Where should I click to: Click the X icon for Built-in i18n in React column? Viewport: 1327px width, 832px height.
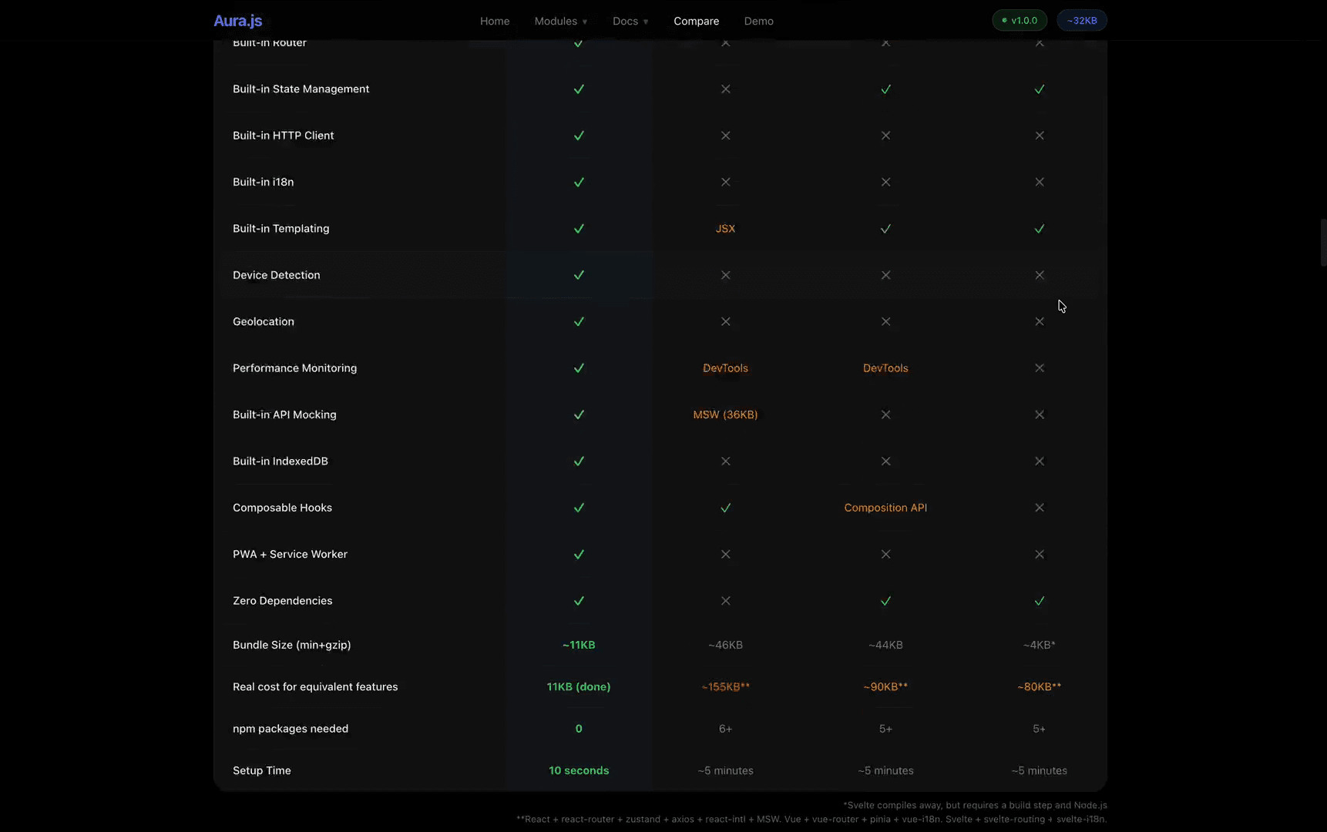(x=725, y=182)
